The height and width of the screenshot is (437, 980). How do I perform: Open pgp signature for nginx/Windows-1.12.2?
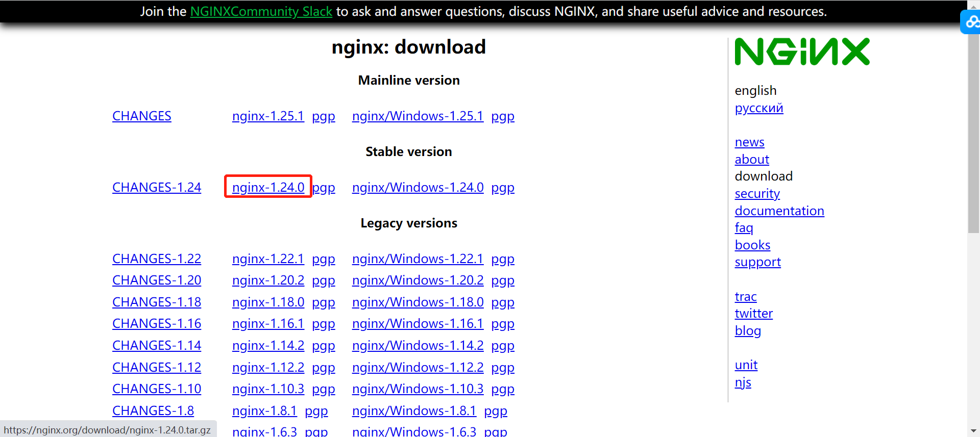point(503,368)
